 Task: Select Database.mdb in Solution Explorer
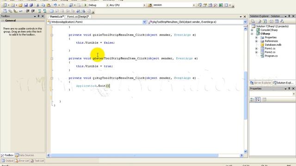point(273,45)
